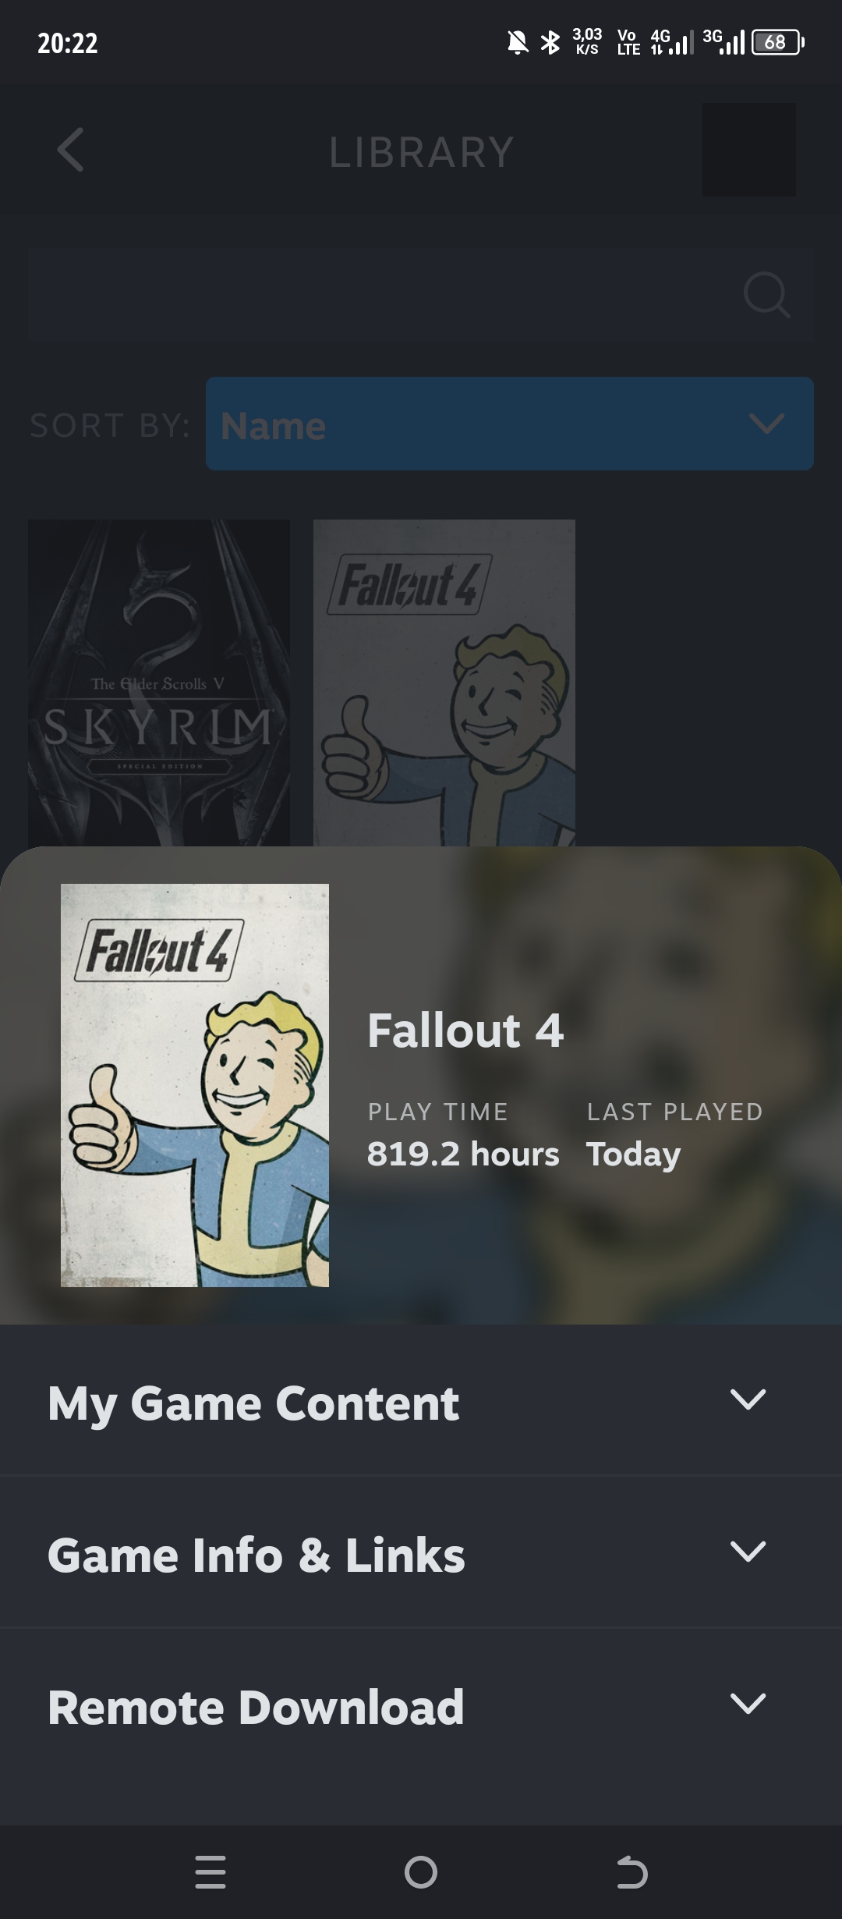Select the Game Info & Links label
842x1919 pixels.
pyautogui.click(x=256, y=1555)
